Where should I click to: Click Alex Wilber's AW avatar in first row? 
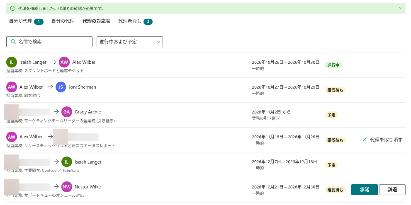(64, 62)
